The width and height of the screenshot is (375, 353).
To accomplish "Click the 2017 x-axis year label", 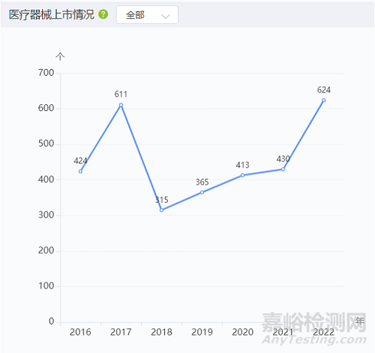I will pyautogui.click(x=121, y=332).
